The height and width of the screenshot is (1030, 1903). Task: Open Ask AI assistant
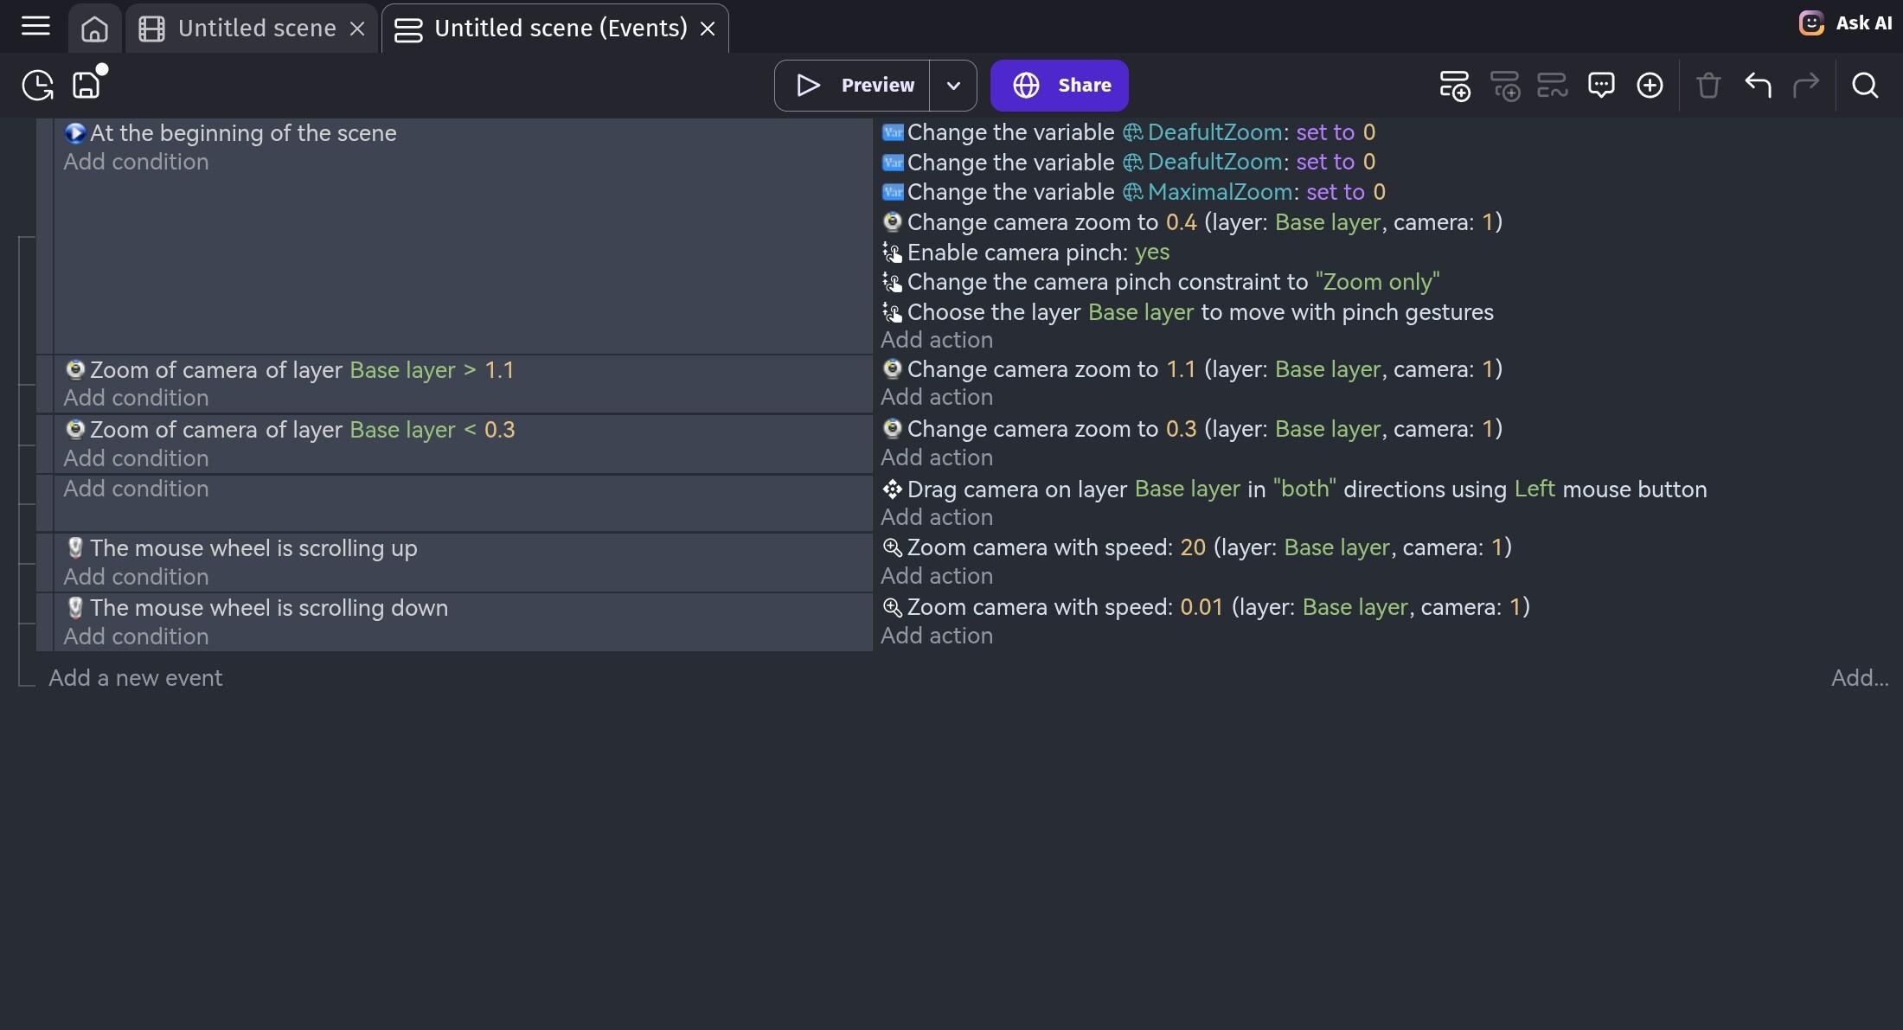tap(1846, 23)
